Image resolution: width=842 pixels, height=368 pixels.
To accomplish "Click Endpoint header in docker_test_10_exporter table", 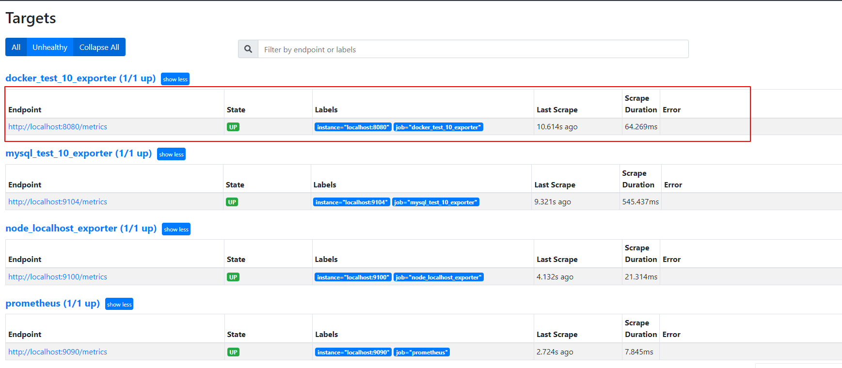I will pos(25,109).
